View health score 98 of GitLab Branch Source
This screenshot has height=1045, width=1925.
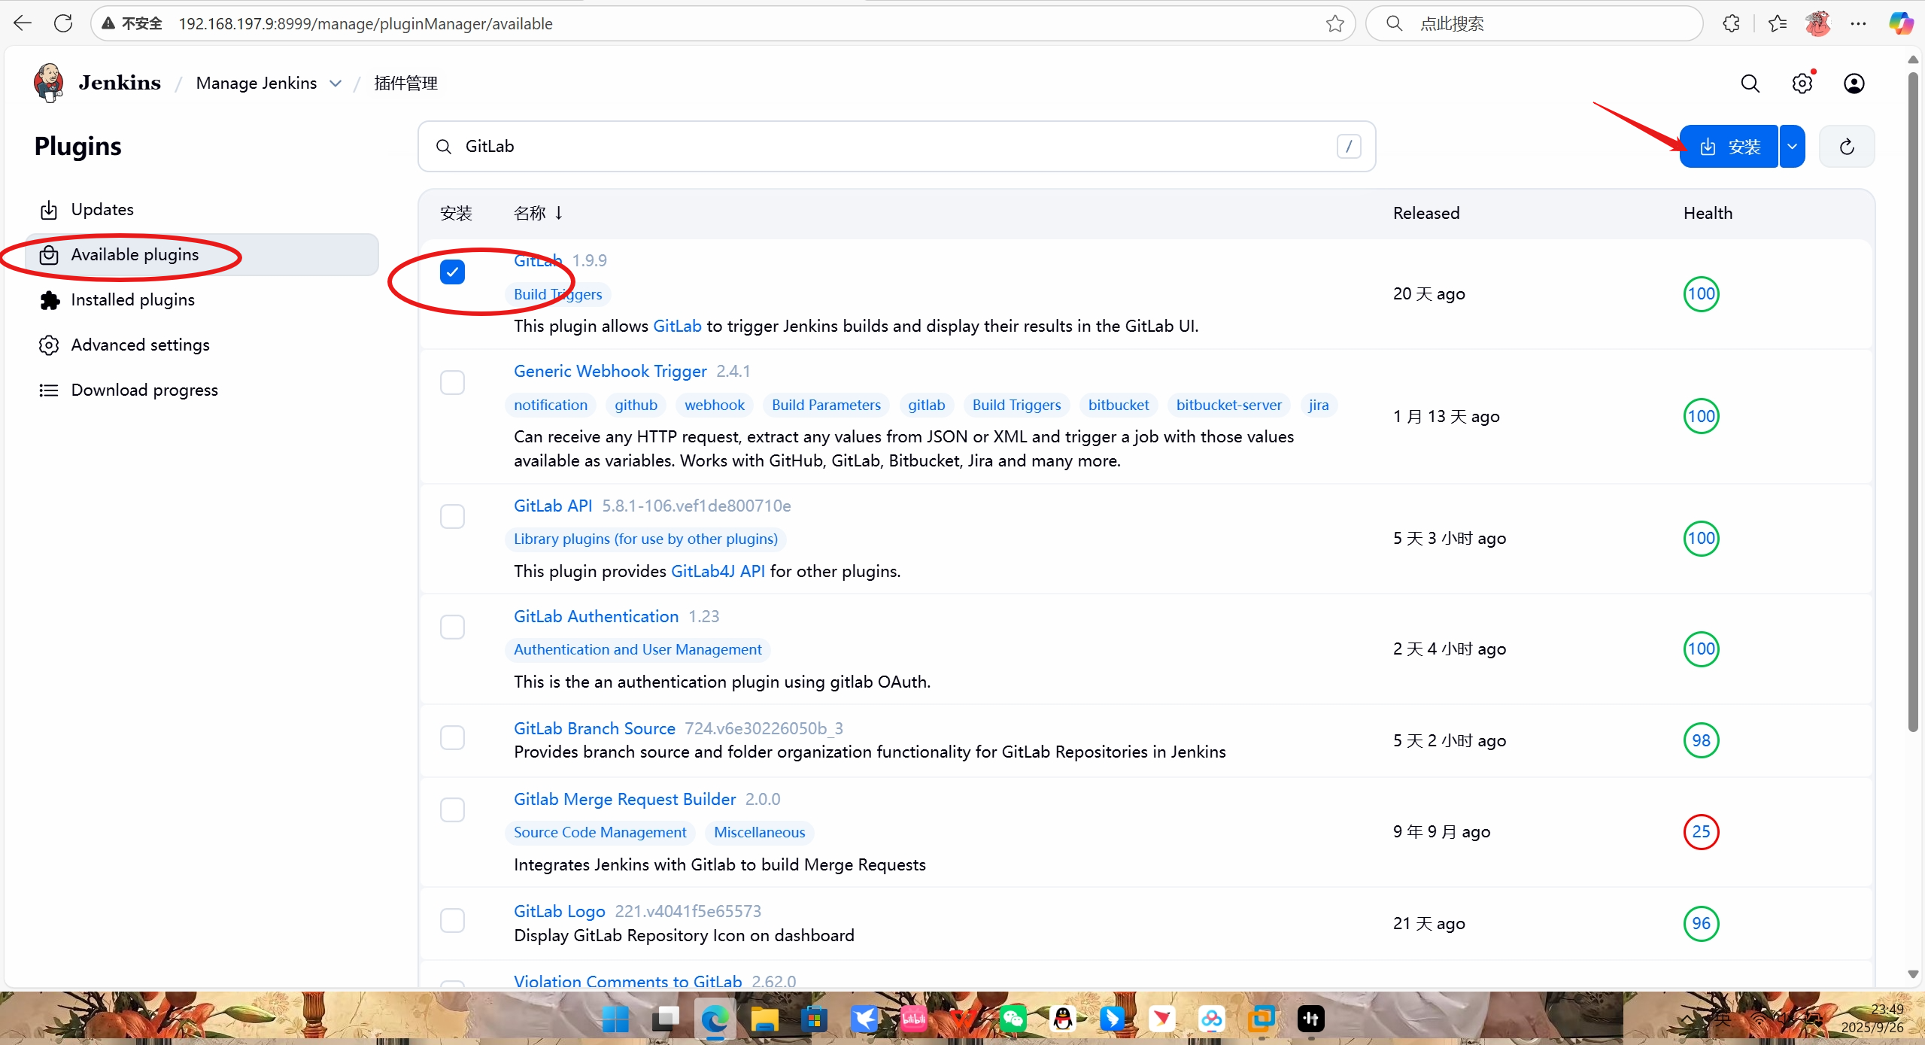tap(1701, 740)
